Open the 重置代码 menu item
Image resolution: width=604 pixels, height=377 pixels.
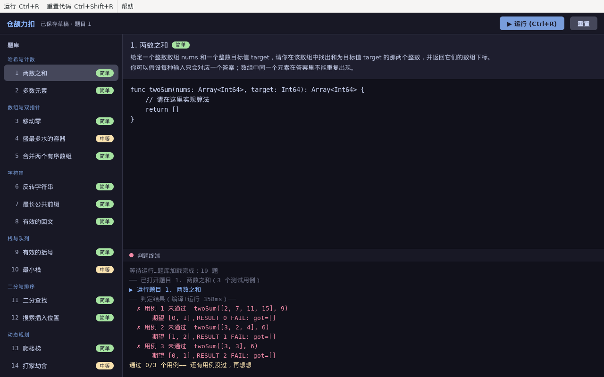tap(80, 6)
